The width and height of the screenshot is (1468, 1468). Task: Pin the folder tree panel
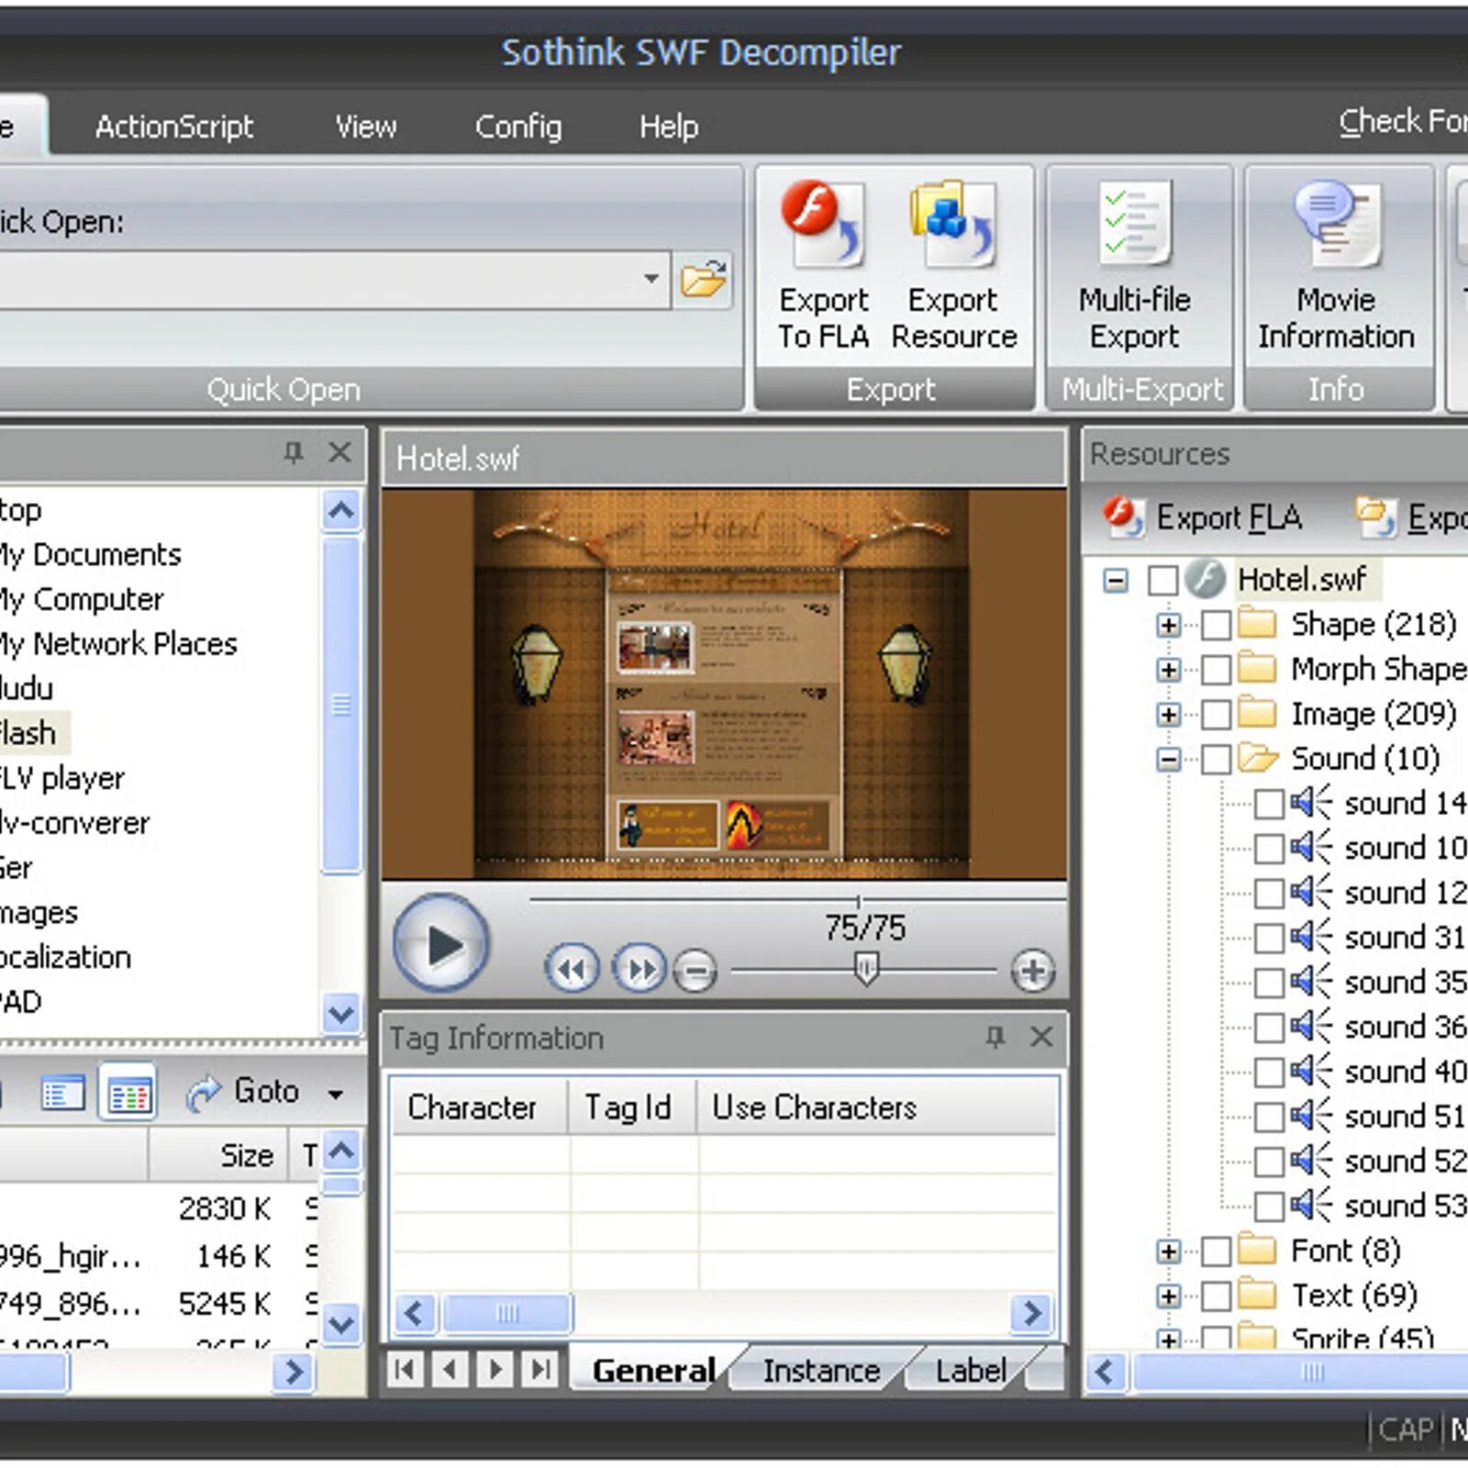pos(293,451)
